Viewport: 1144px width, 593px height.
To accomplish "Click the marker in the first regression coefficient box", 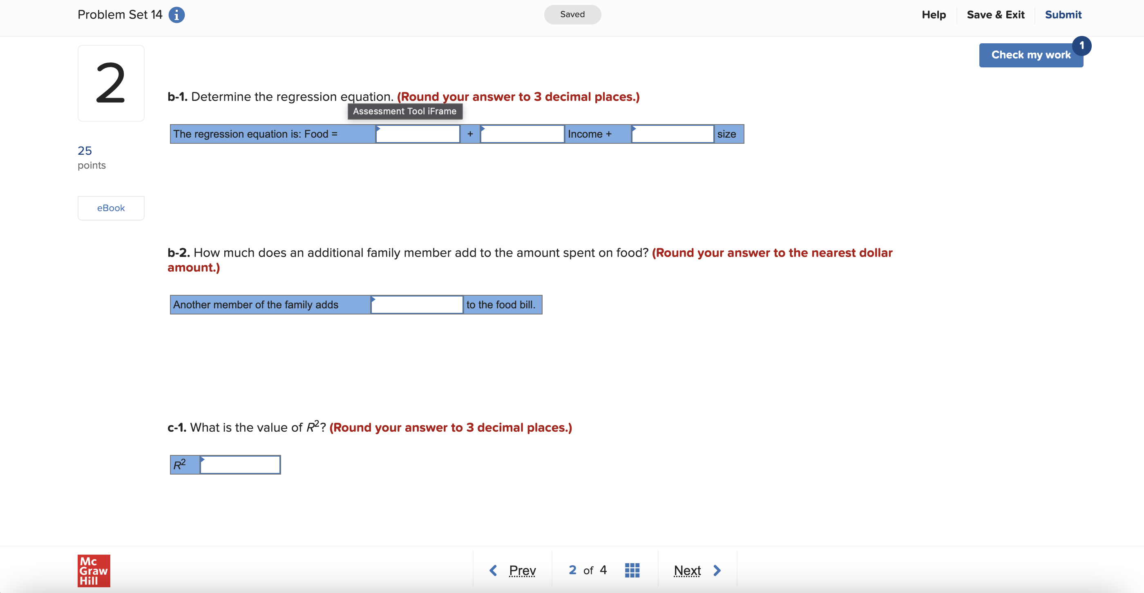I will click(x=378, y=129).
